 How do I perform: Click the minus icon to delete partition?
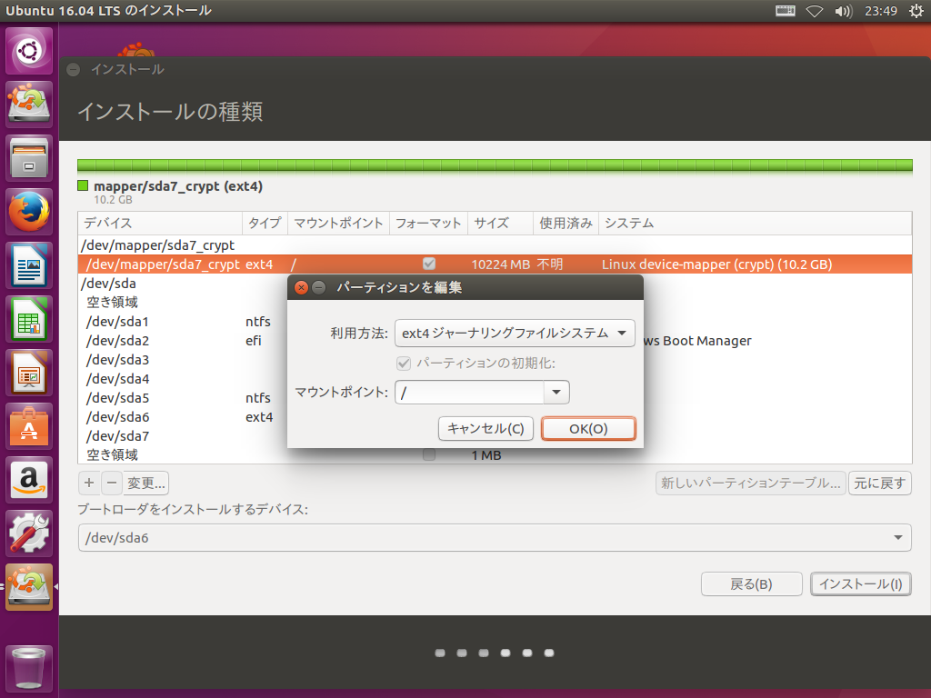pos(112,483)
